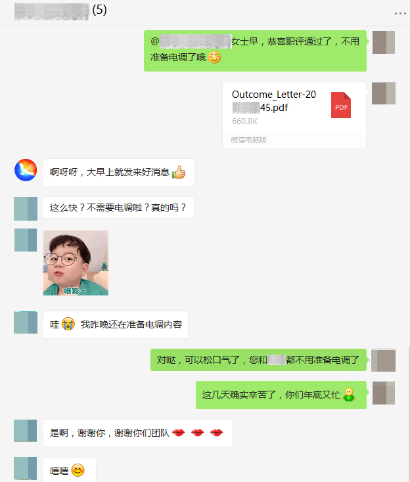Open the chat options three-dot menu

tap(400, 13)
